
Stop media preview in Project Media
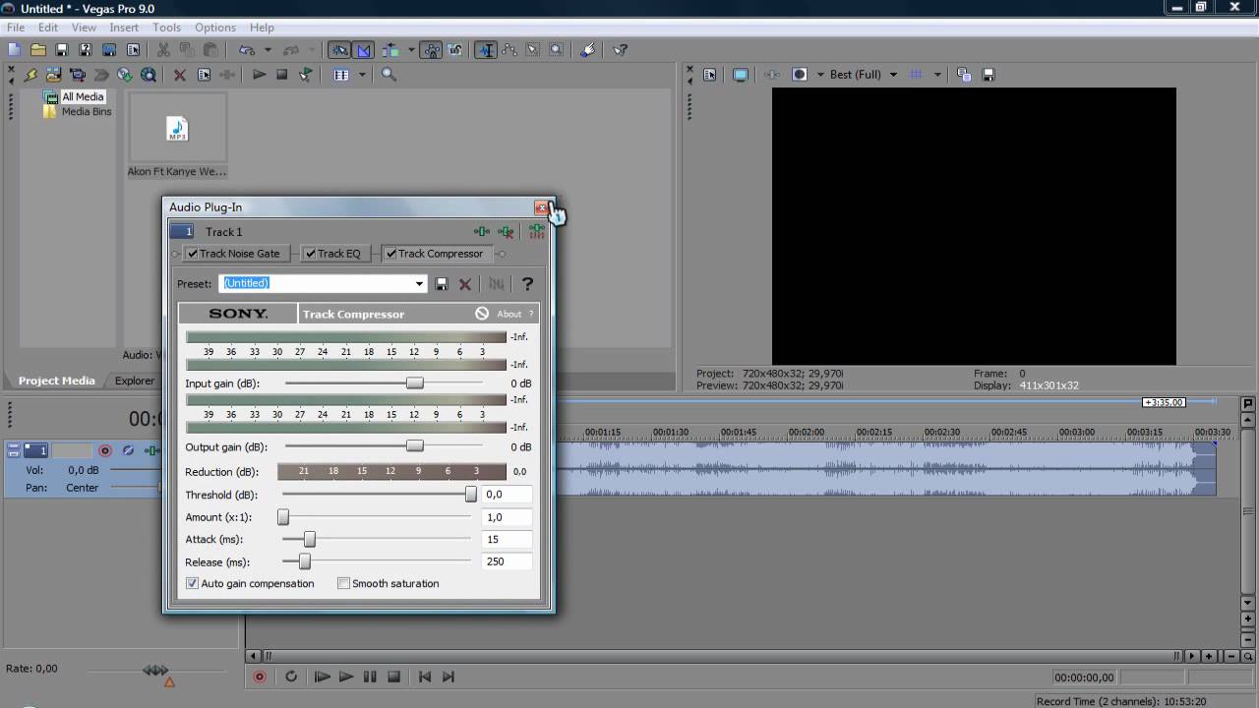click(x=282, y=75)
